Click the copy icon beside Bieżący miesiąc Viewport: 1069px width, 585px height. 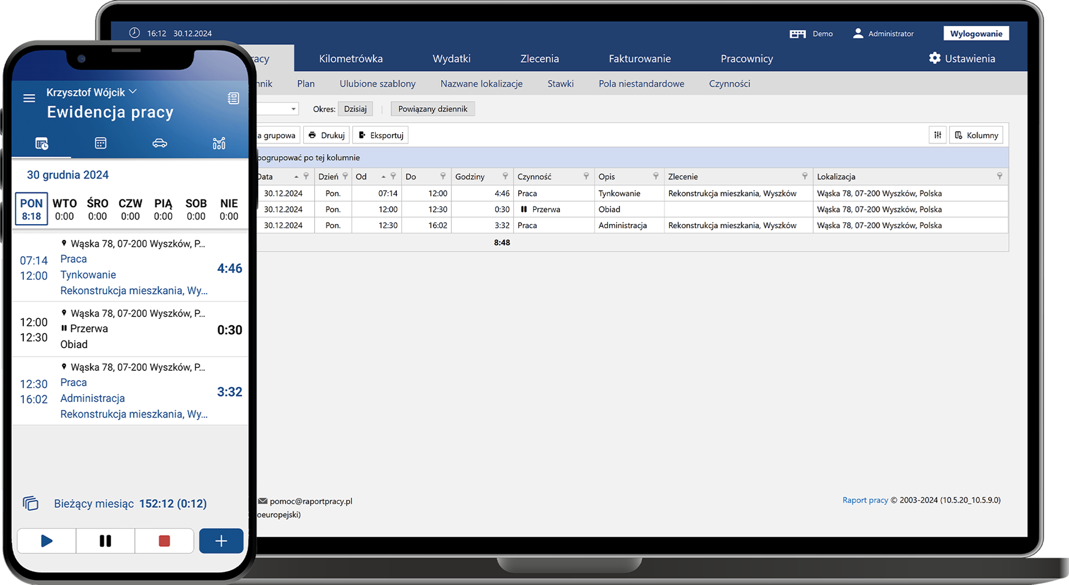coord(30,503)
